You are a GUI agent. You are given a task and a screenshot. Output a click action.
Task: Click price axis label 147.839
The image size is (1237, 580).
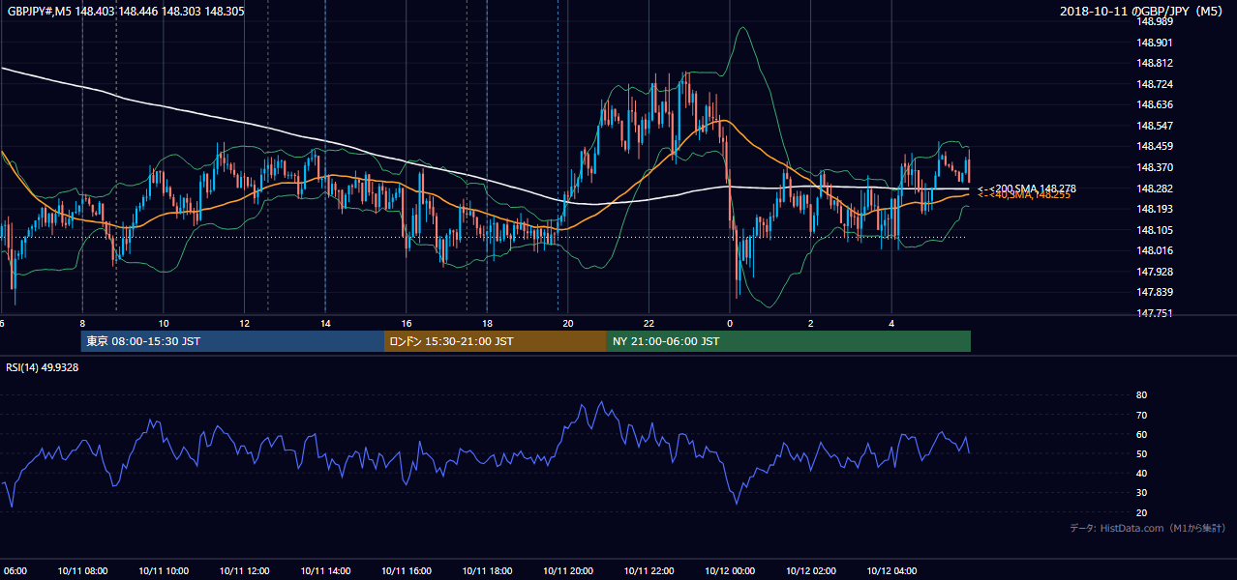click(1154, 292)
